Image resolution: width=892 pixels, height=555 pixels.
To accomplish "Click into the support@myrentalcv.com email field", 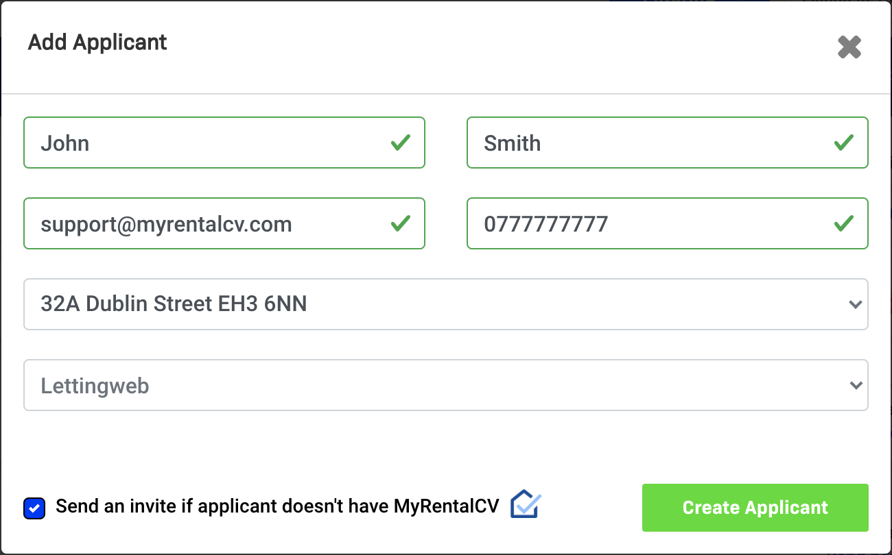I will [x=206, y=223].
